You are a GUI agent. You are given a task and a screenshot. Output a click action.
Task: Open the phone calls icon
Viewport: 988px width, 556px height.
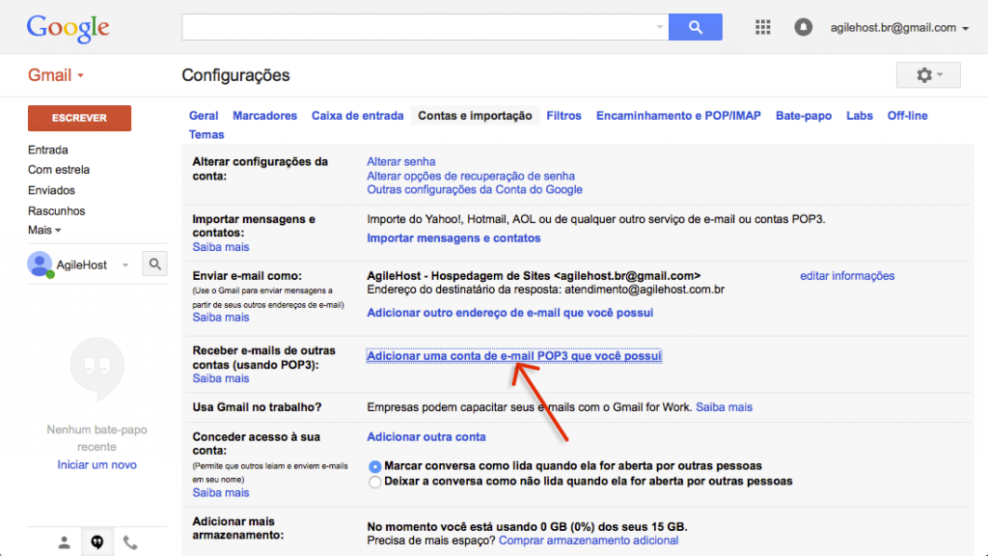pyautogui.click(x=130, y=542)
